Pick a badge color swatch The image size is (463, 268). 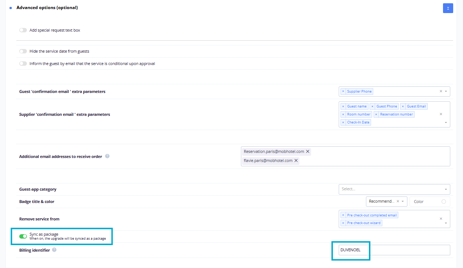pyautogui.click(x=443, y=202)
